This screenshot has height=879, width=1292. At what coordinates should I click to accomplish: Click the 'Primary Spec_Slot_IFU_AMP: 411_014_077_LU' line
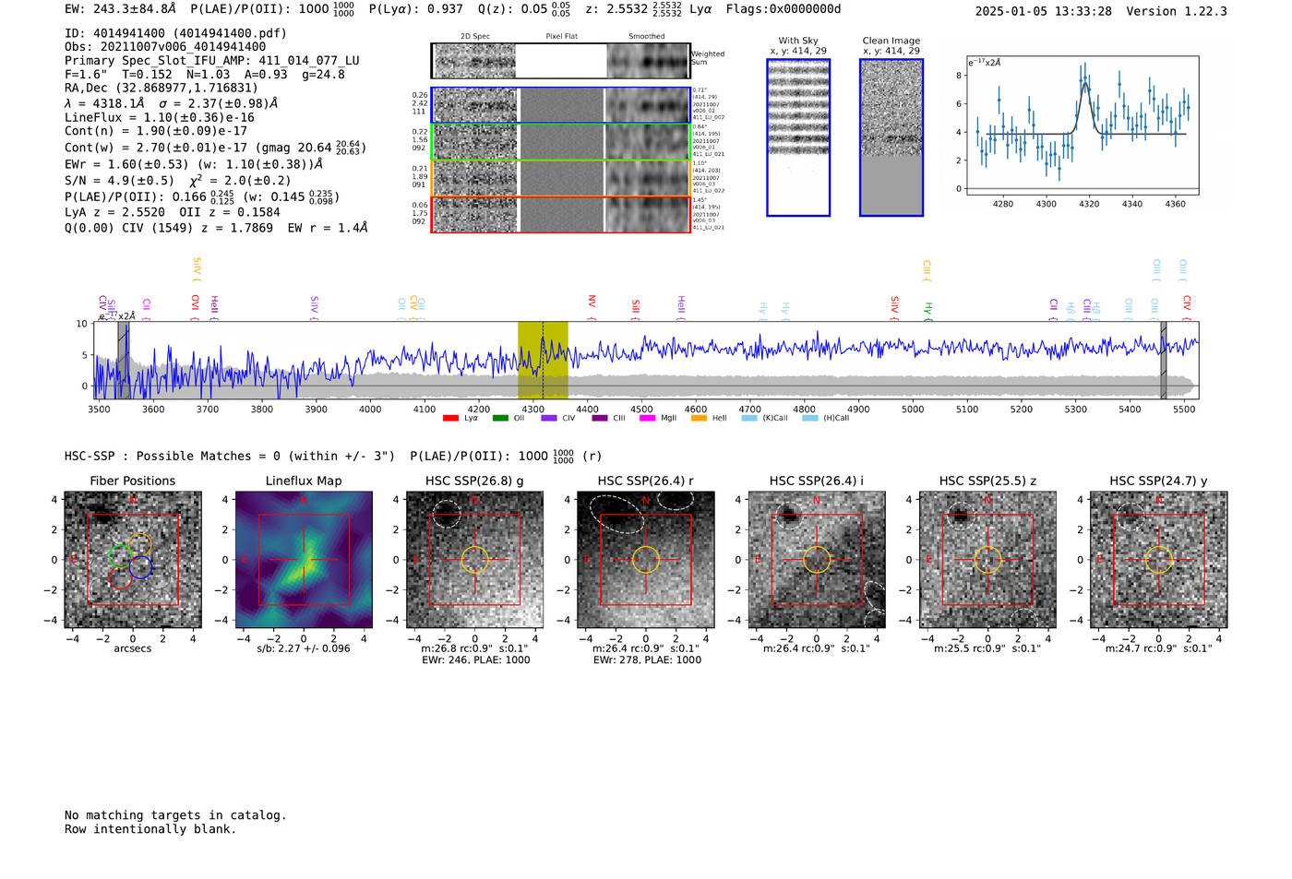[212, 61]
